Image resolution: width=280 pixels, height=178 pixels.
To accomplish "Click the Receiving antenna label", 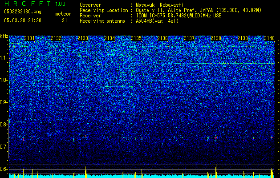I will (102, 21).
